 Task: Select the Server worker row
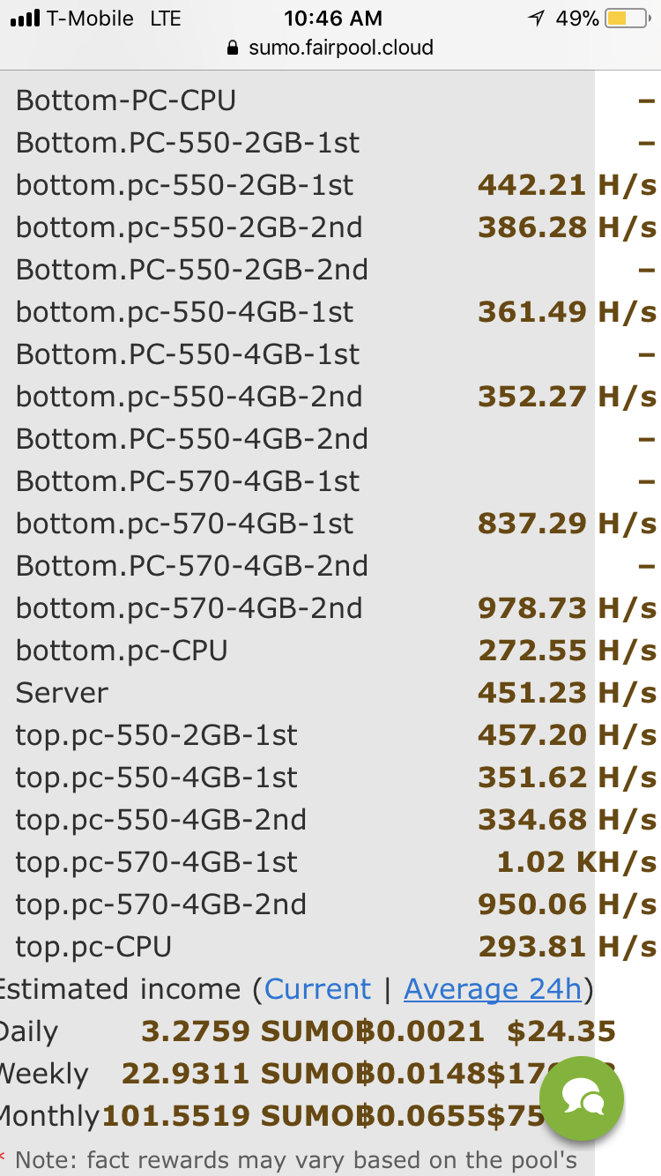pyautogui.click(x=62, y=693)
